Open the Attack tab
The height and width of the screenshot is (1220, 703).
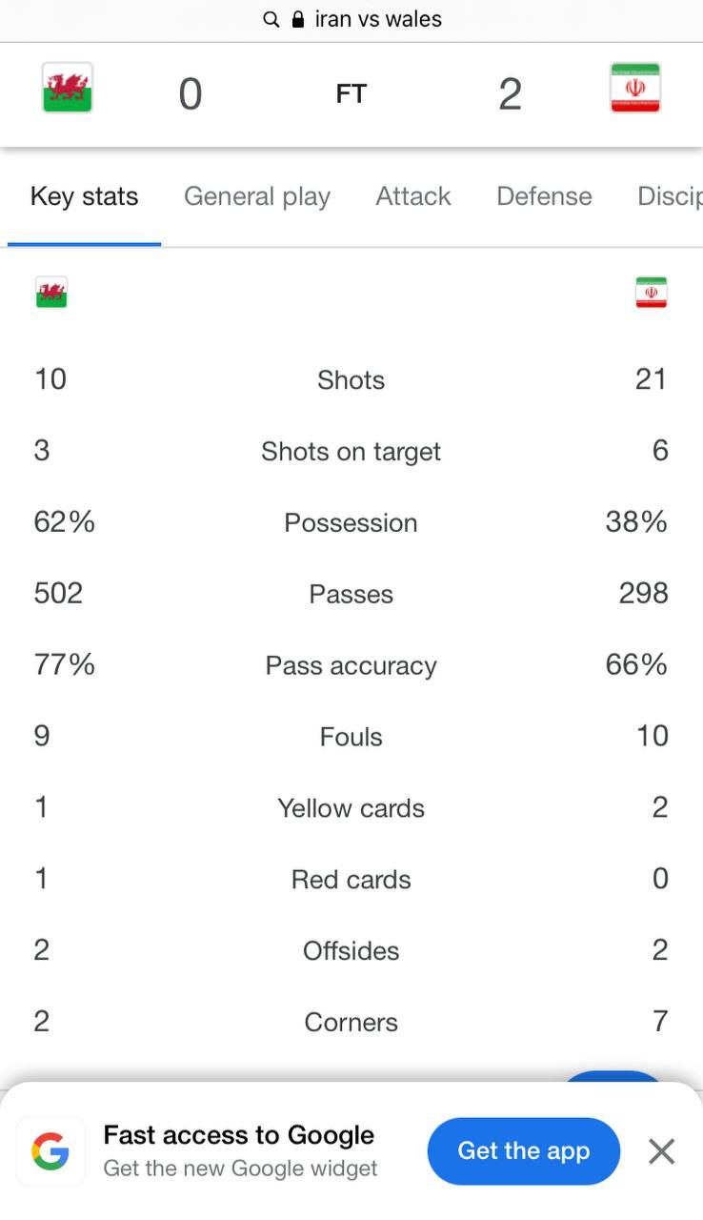click(x=413, y=196)
